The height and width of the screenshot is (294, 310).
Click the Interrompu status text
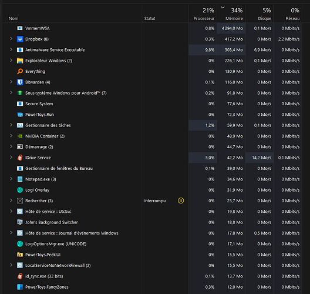coord(155,201)
